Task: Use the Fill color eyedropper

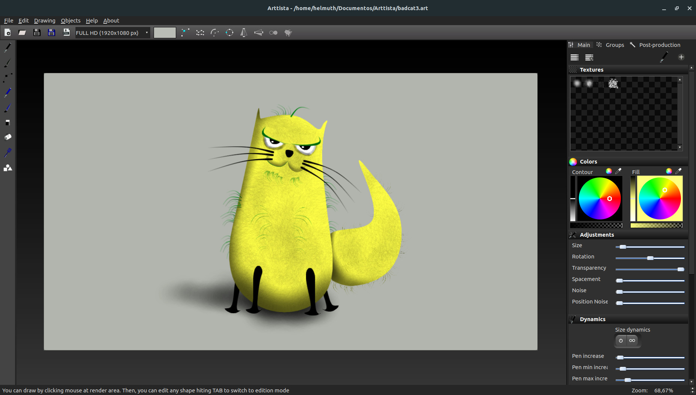Action: (x=678, y=171)
